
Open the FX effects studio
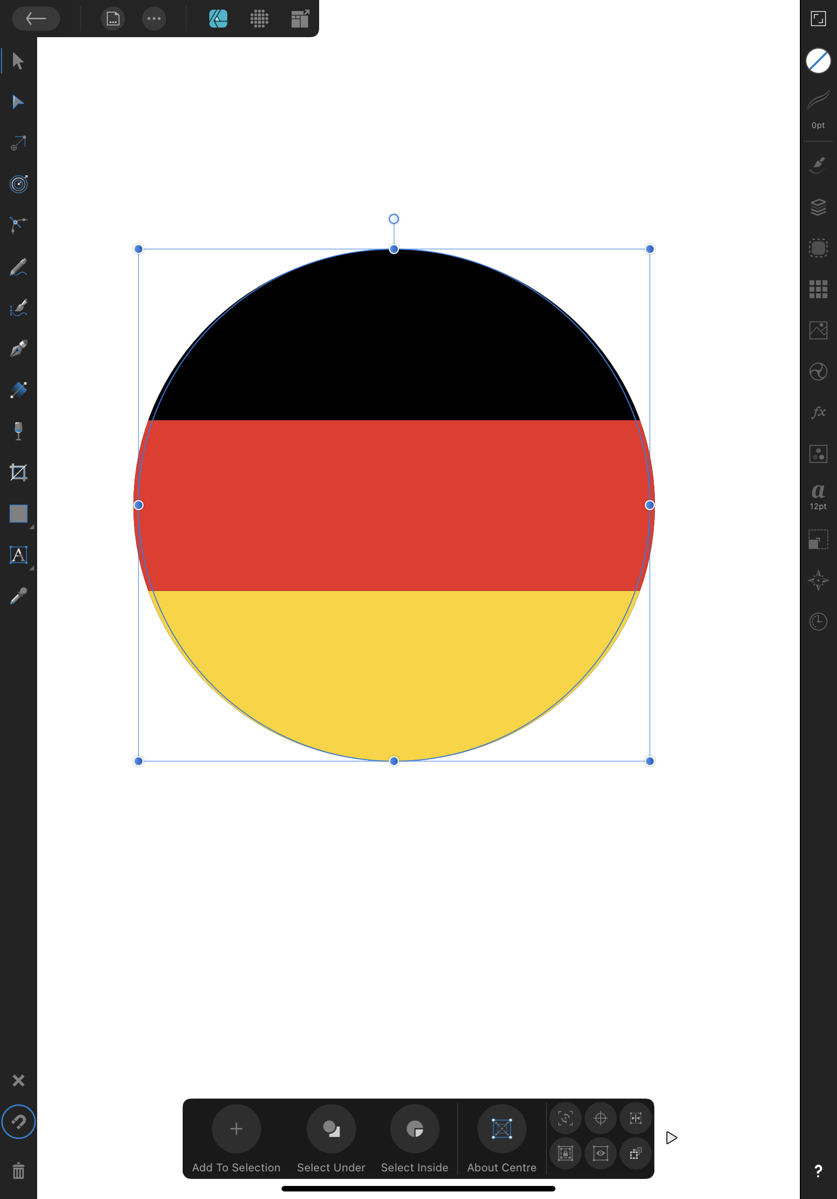(818, 413)
